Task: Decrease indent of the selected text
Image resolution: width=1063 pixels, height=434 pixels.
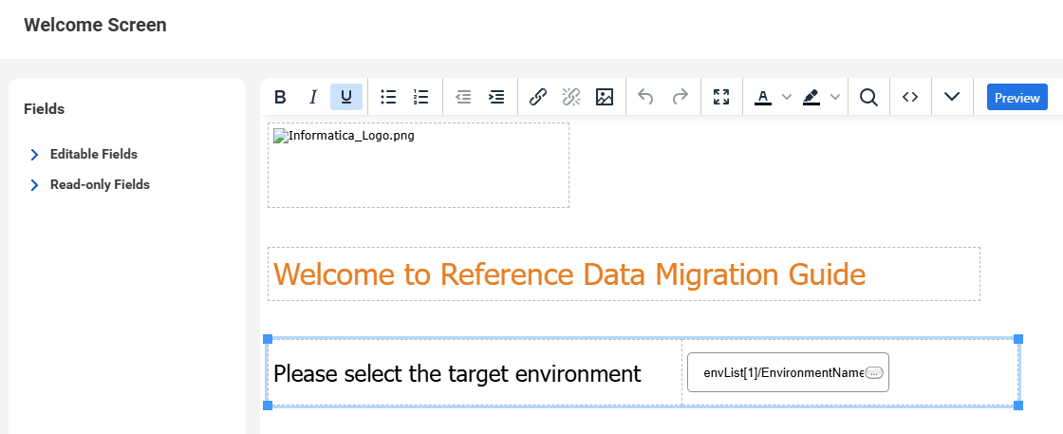Action: (463, 98)
